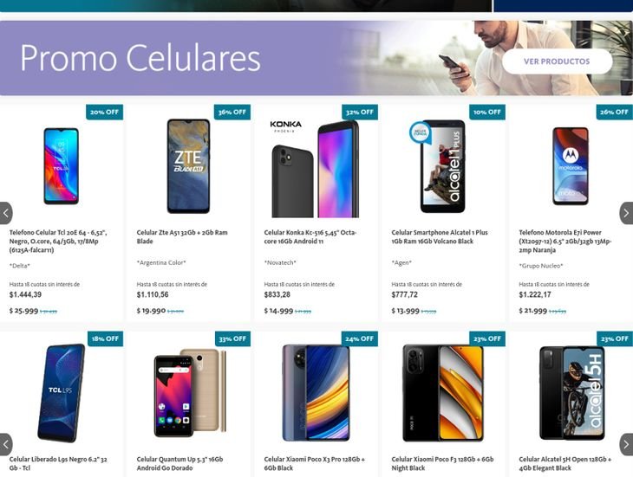Open the ZTE Blade A51 phone image

[188, 165]
